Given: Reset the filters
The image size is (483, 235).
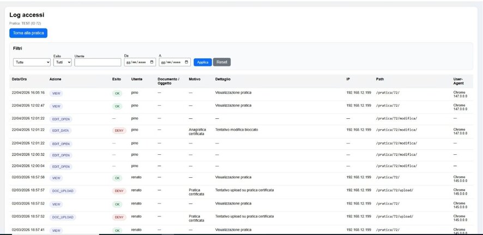Looking at the screenshot, I should click(222, 62).
